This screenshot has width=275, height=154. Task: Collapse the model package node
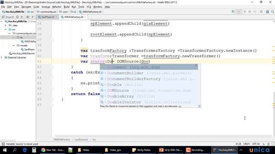click(14, 45)
